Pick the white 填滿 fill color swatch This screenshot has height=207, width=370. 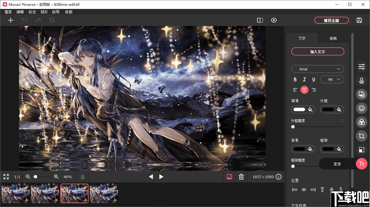(299, 109)
